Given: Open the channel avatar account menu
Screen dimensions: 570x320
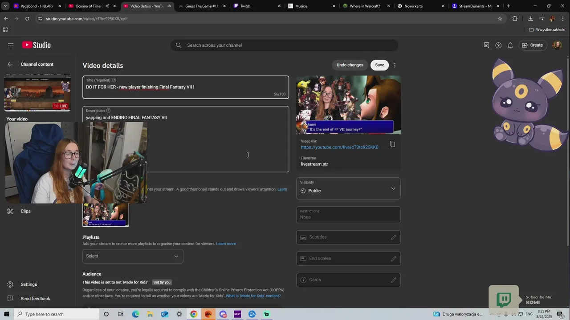Looking at the screenshot, I should click(557, 45).
